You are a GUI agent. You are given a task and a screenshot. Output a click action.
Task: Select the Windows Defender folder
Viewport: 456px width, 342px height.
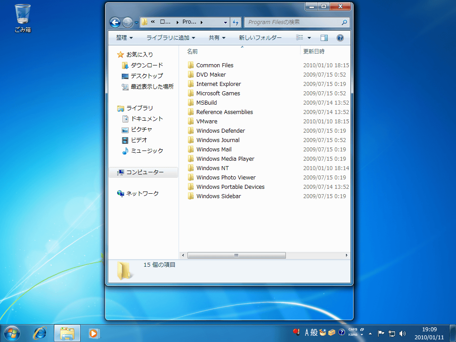coord(216,131)
